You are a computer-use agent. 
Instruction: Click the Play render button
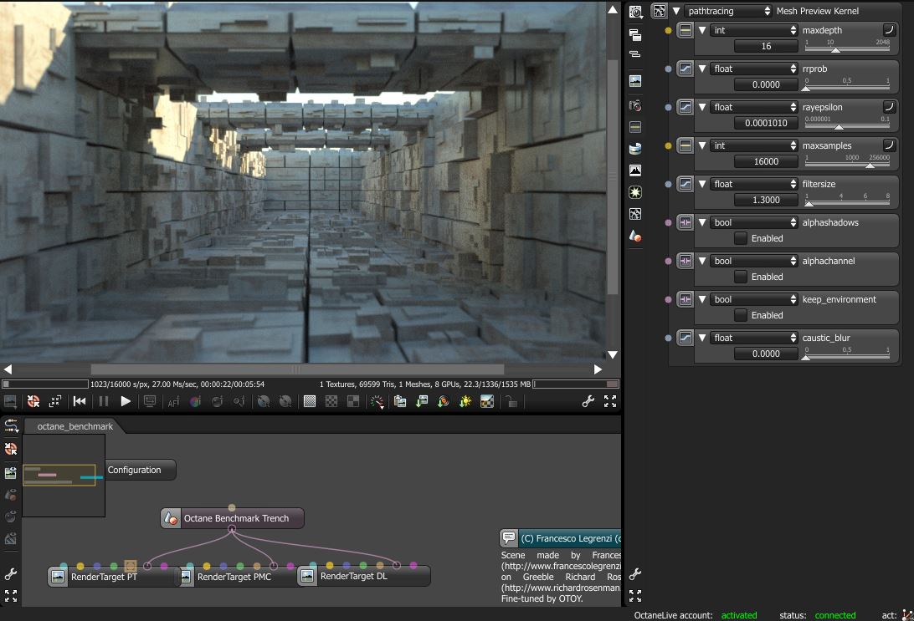pos(126,401)
